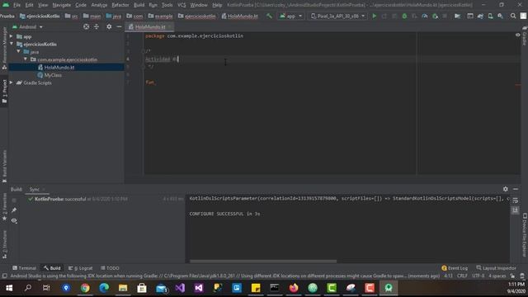
Task: Open the VCS menu
Action: pyautogui.click(x=181, y=5)
